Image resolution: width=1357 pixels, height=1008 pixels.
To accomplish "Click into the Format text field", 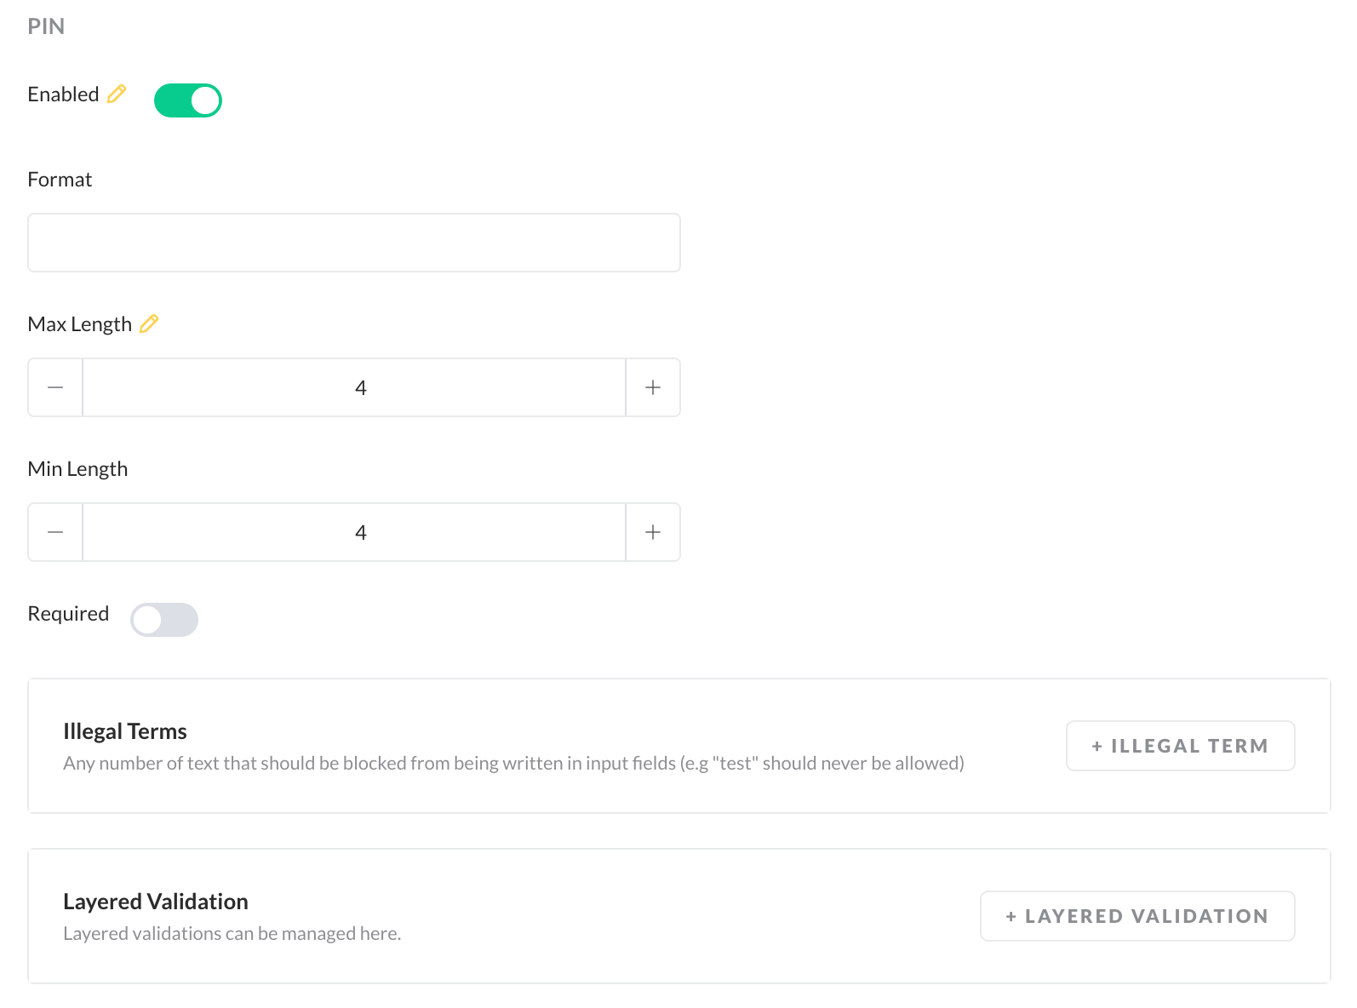I will click(353, 243).
